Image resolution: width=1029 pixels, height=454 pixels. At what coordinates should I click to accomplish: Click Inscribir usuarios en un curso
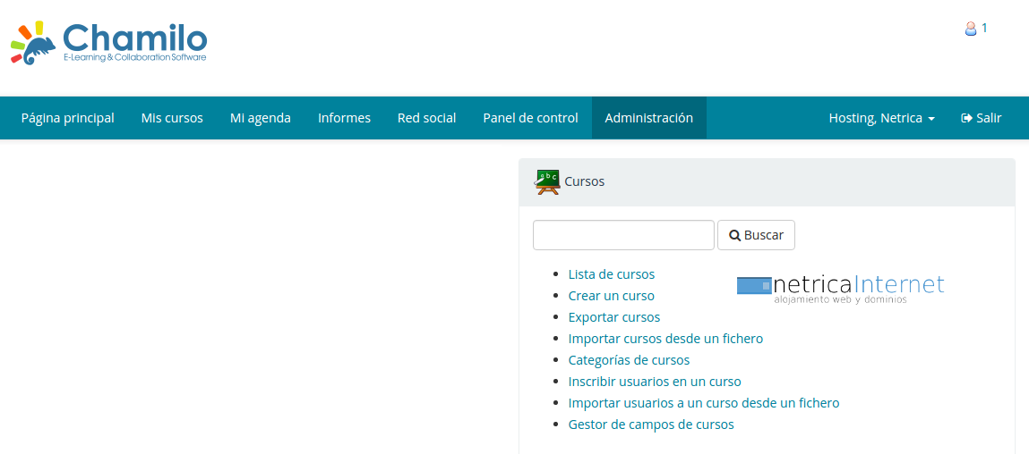click(655, 382)
